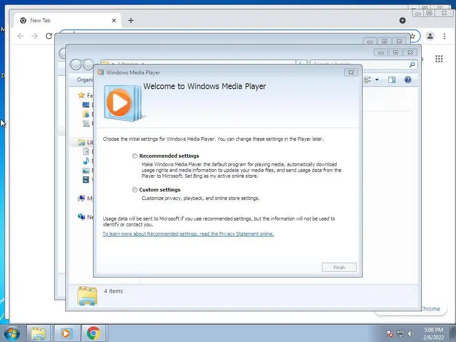The width and height of the screenshot is (456, 342).
Task: Open the Privacy Statement online link
Action: point(188,234)
